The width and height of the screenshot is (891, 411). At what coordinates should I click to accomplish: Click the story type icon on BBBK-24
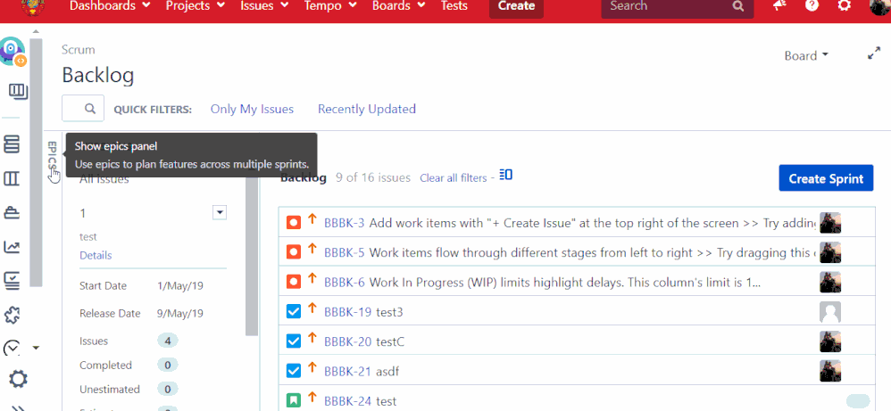293,401
